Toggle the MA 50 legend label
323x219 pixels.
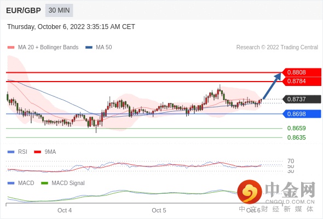pyautogui.click(x=104, y=48)
